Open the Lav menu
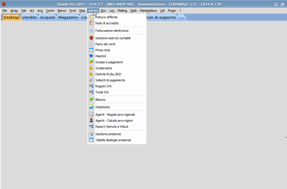The height and width of the screenshot is (189, 287). click(x=112, y=11)
